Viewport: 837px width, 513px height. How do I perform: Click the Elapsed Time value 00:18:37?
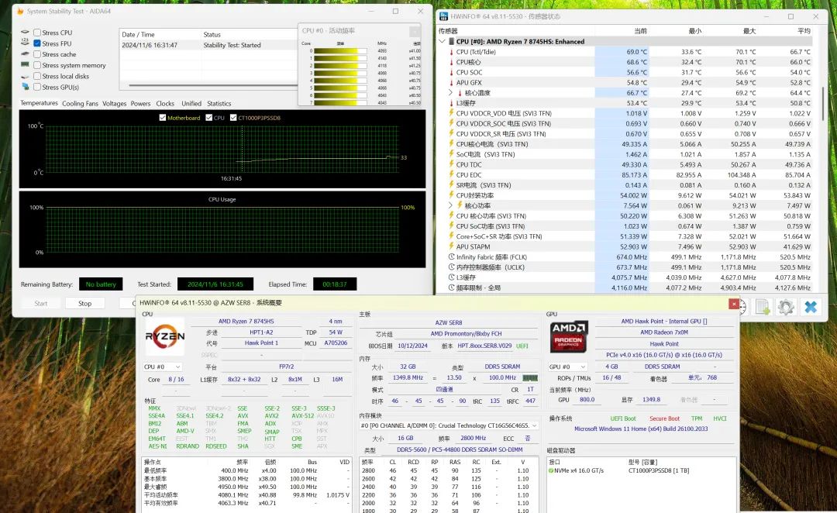(335, 284)
